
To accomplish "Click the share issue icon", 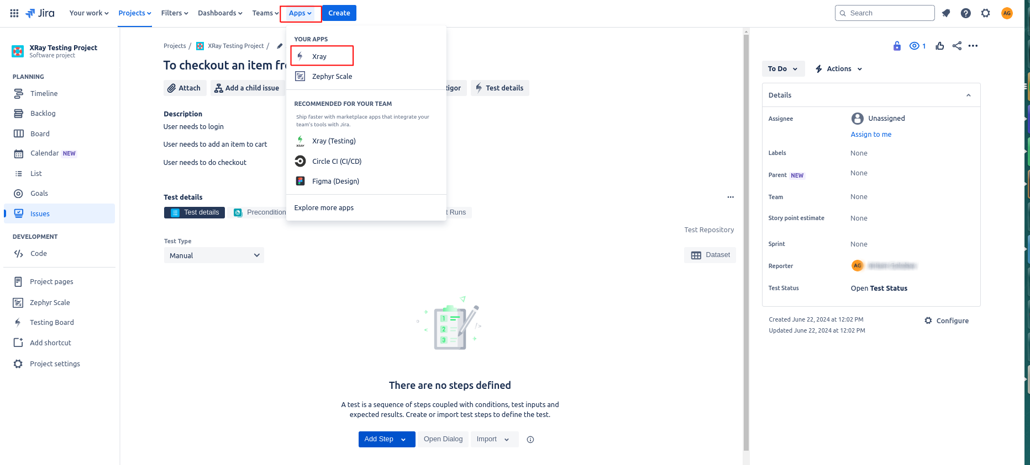I will 957,46.
